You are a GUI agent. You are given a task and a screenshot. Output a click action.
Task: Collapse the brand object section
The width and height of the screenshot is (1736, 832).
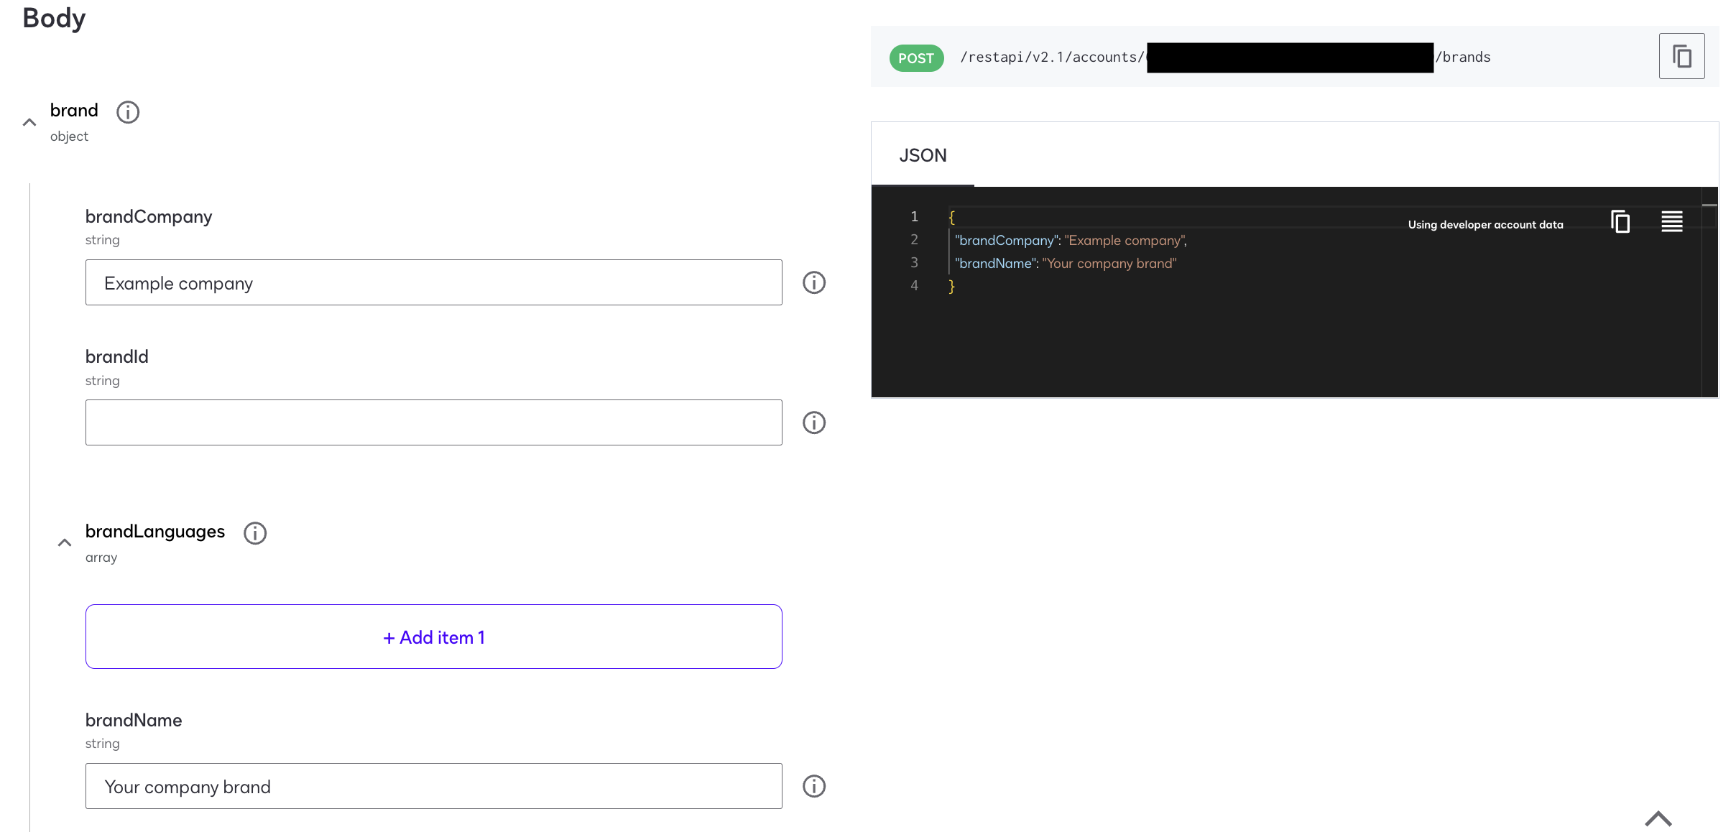(x=29, y=123)
